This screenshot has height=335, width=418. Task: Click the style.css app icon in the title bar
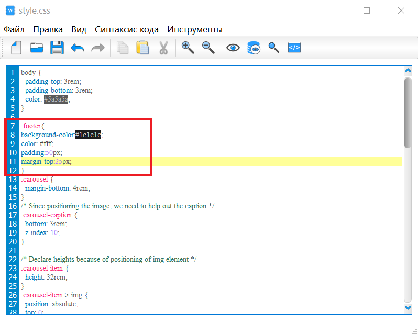[10, 10]
